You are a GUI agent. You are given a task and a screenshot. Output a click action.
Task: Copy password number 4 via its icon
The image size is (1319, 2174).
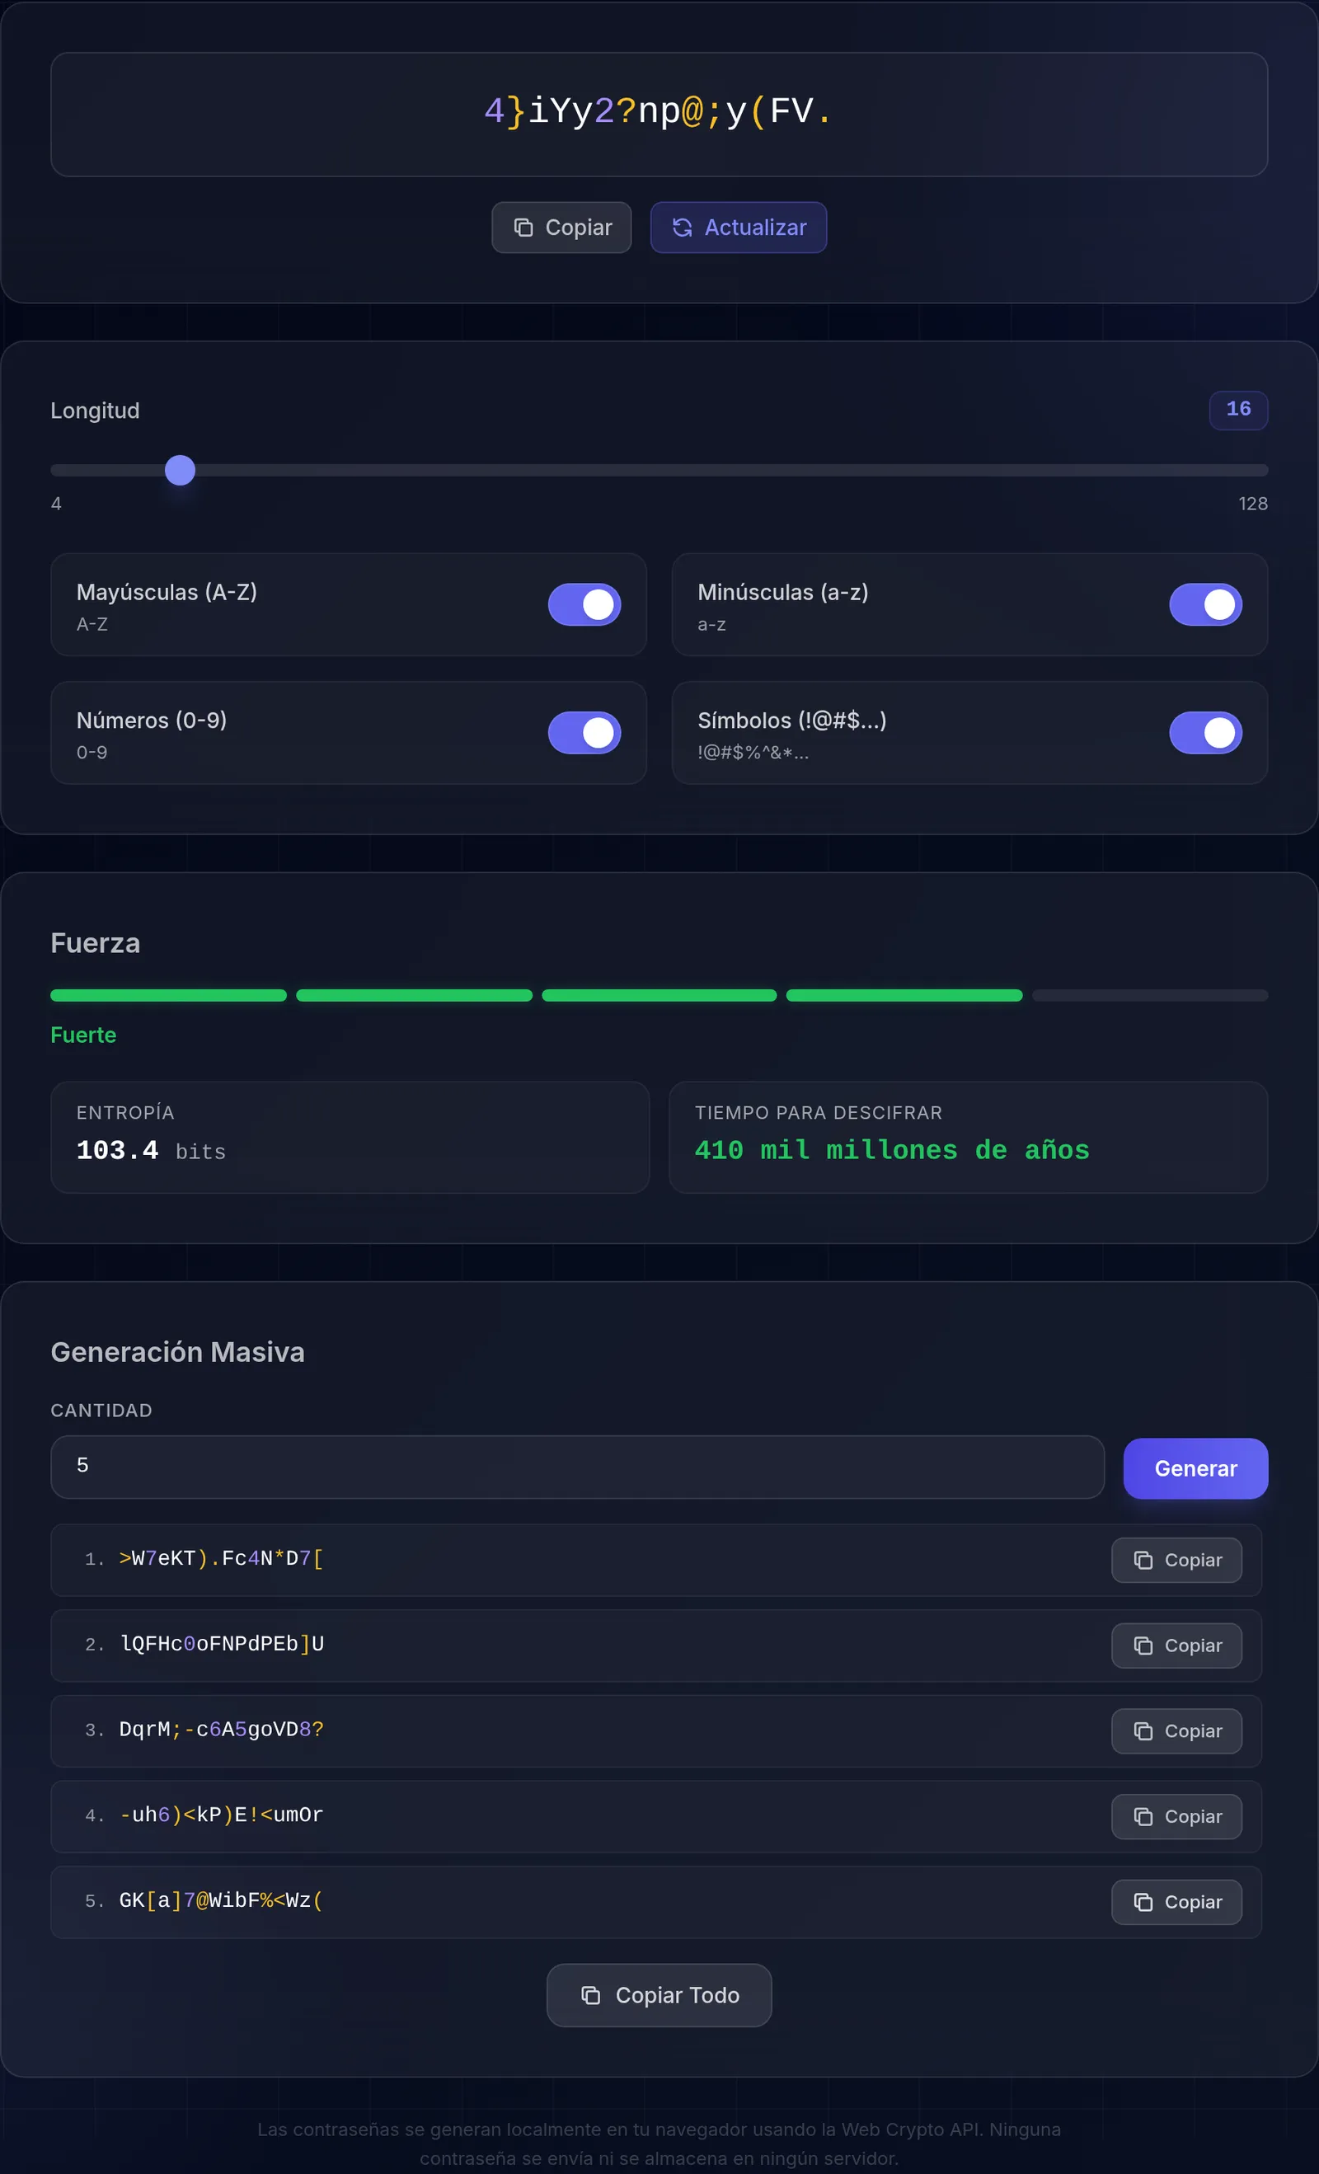1143,1817
